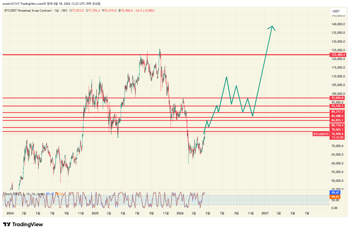The image size is (350, 232).
Task: Select the 97,694.8 price level label
Action: (x=337, y=98)
